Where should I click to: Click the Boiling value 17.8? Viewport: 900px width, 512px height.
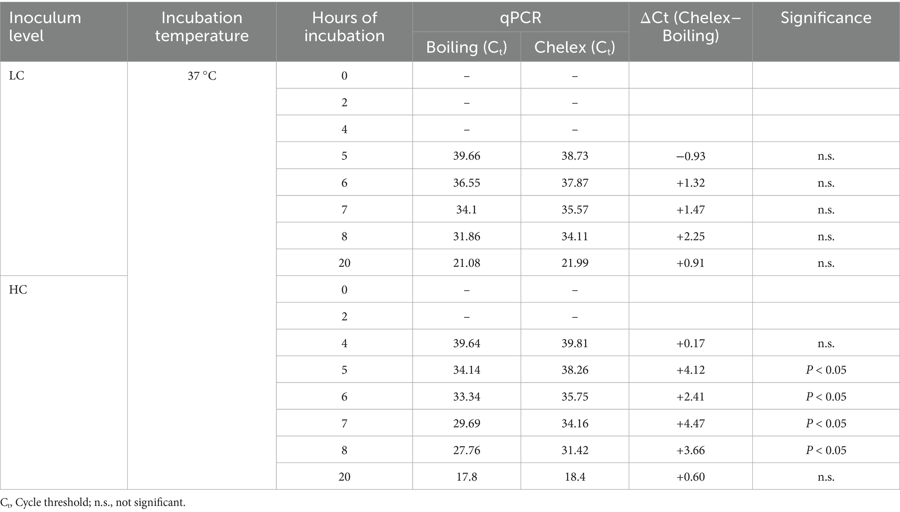pos(466,477)
